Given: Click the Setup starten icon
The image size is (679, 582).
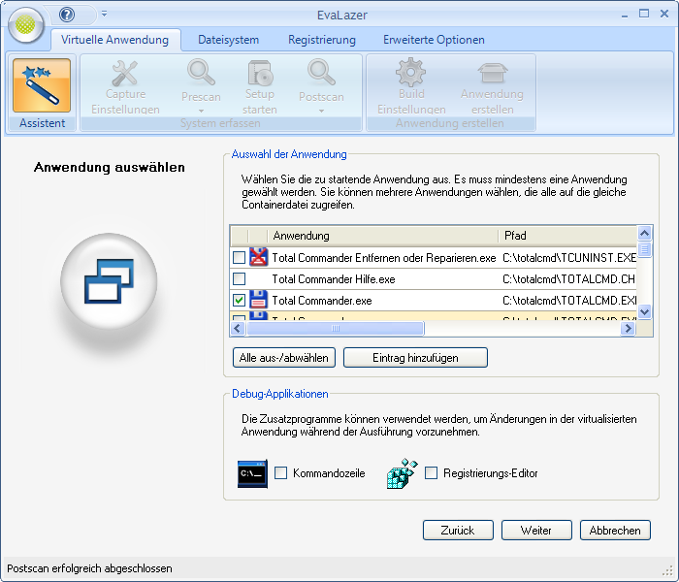Looking at the screenshot, I should [x=259, y=74].
